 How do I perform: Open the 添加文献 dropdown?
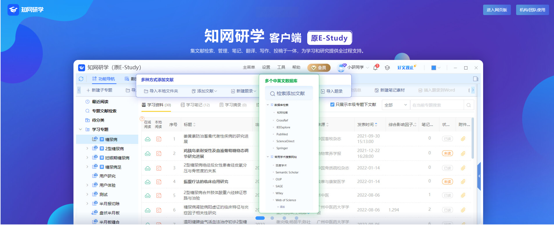pyautogui.click(x=204, y=91)
